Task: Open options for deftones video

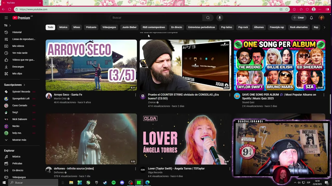Action: click(x=135, y=169)
